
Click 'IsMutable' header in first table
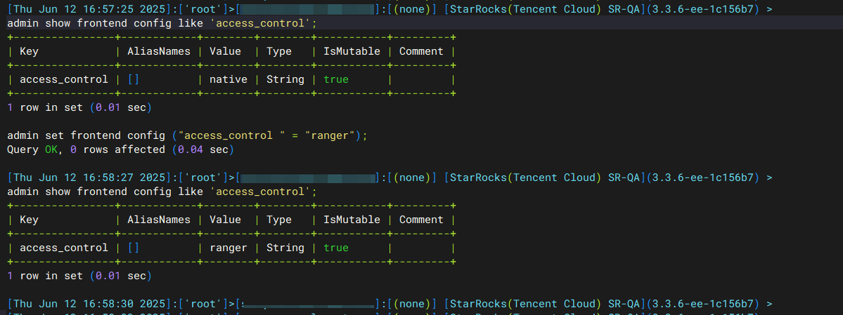point(352,51)
